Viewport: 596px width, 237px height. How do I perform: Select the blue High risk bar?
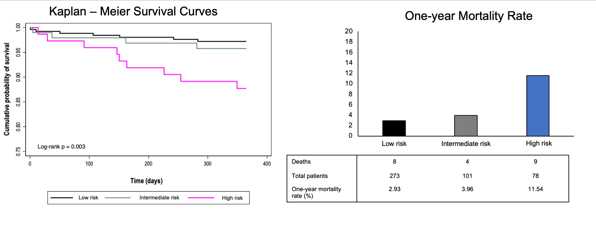coord(538,106)
